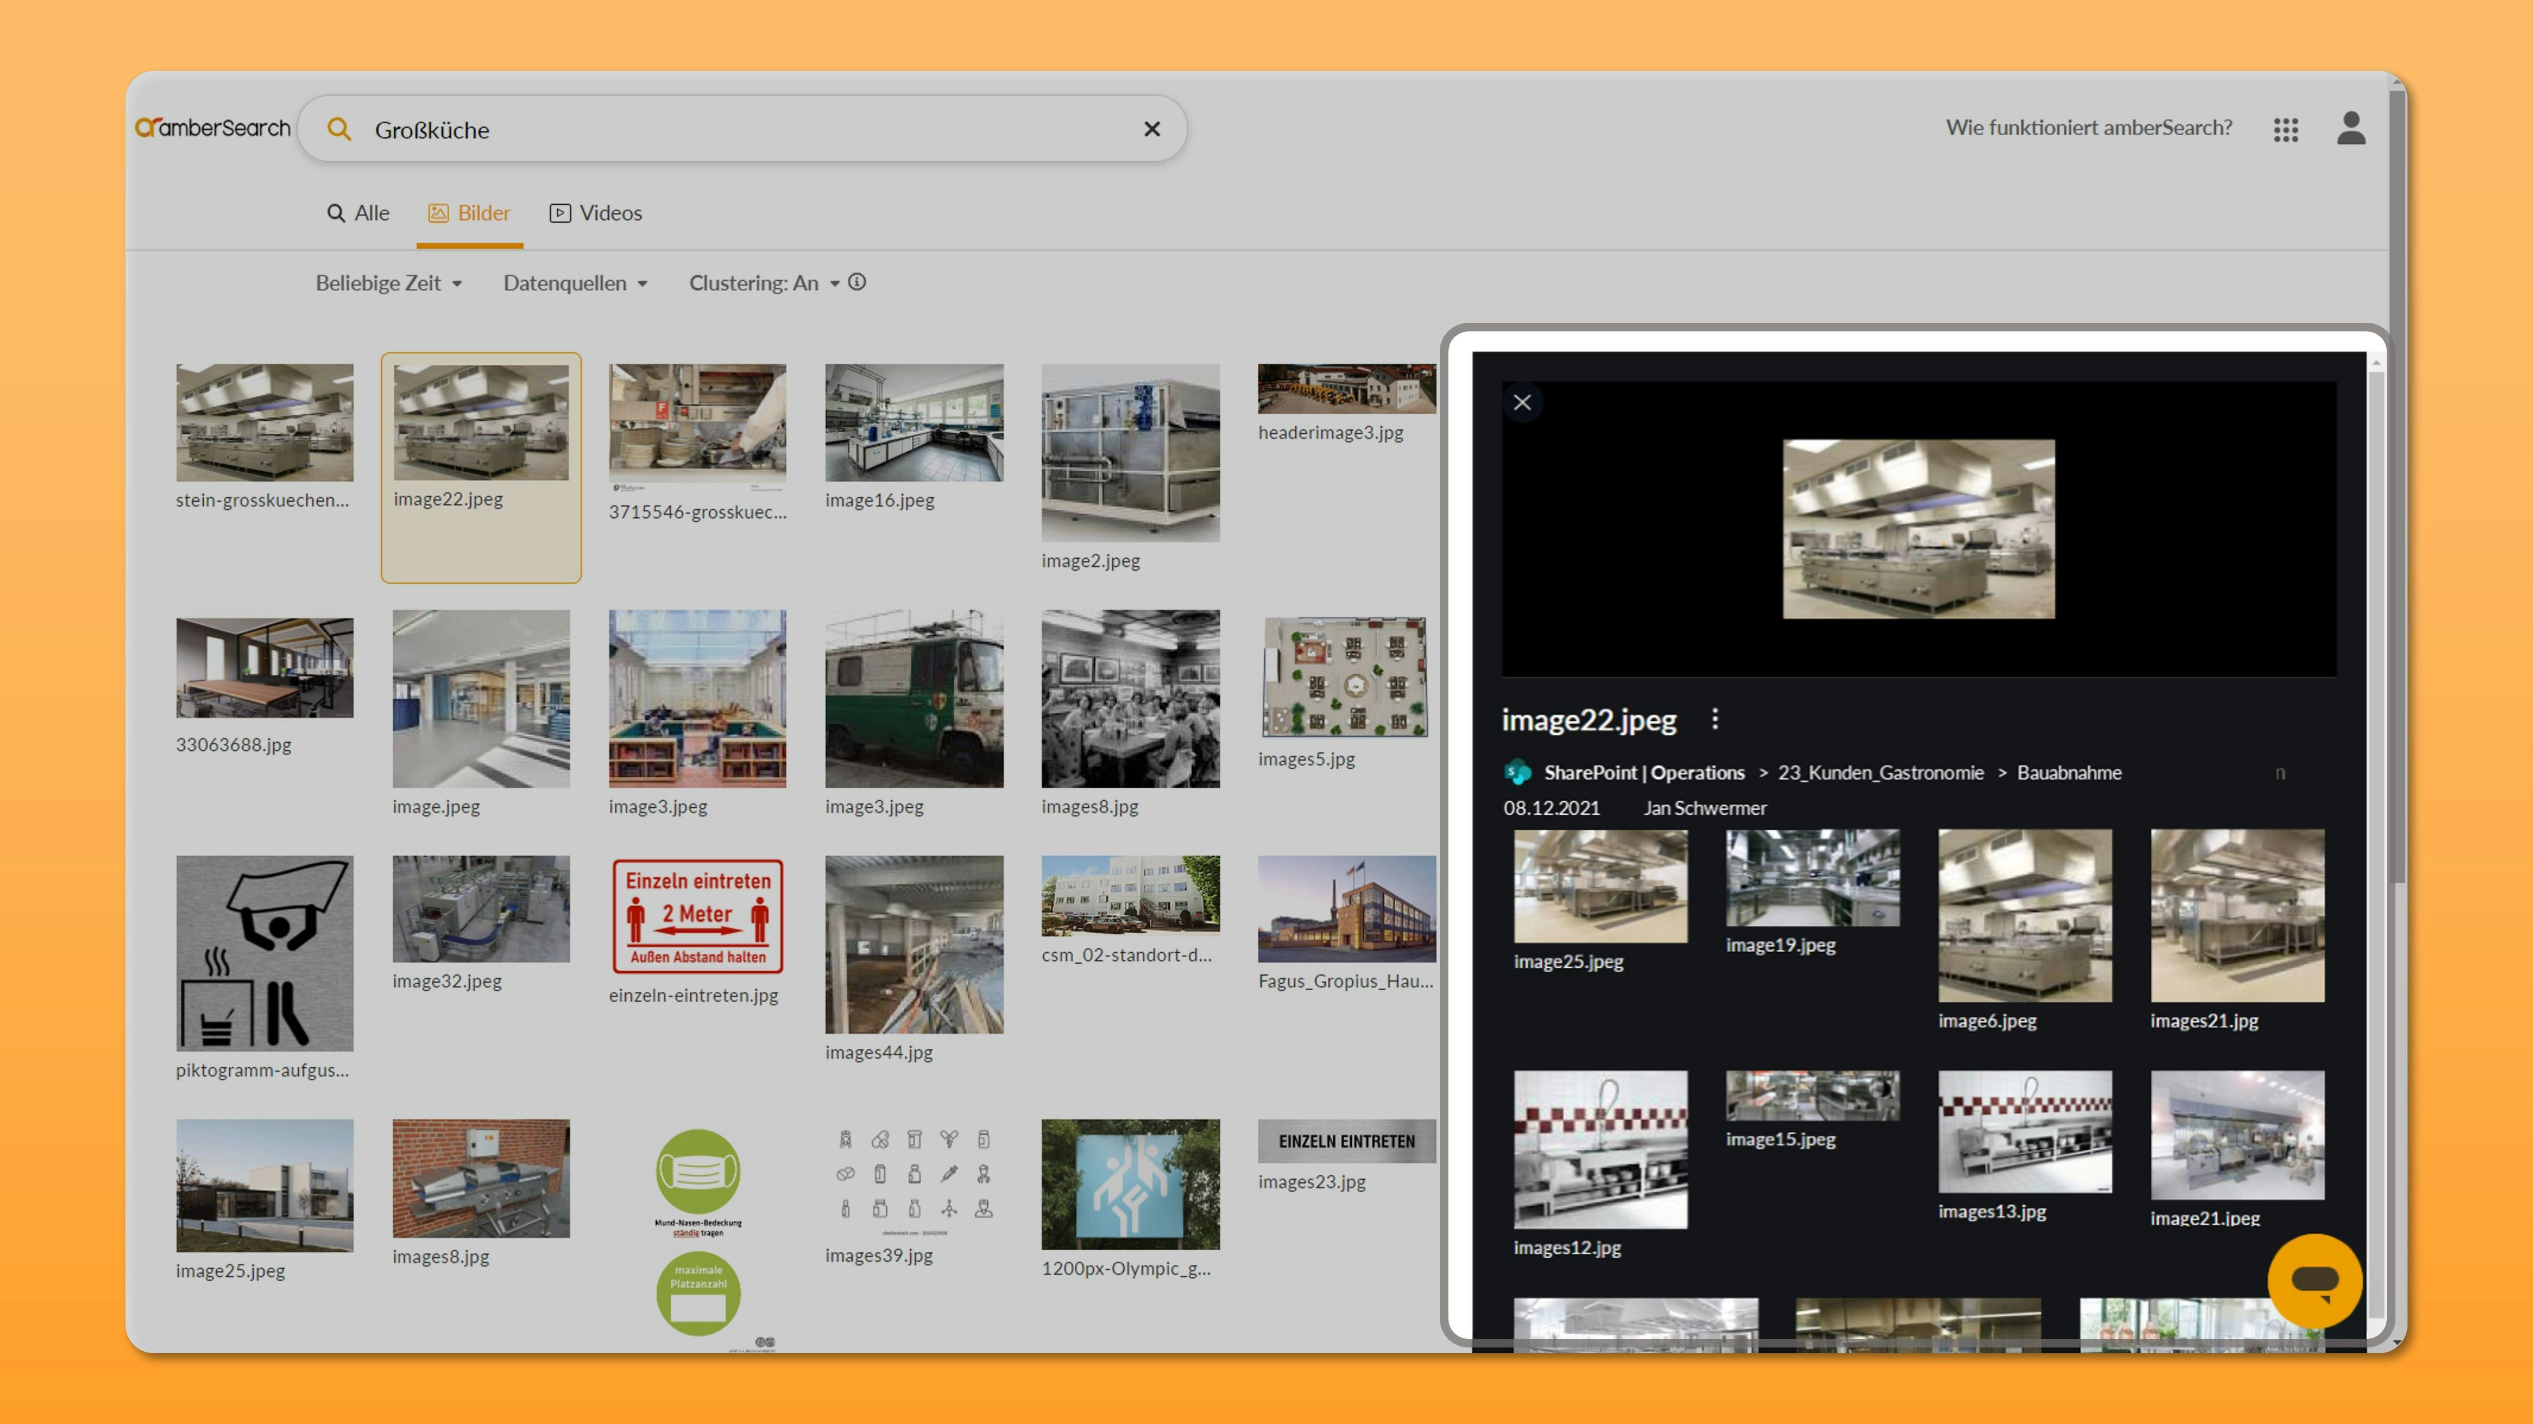Open the image21.jpeg related image
2533x1424 pixels.
coord(2238,1136)
